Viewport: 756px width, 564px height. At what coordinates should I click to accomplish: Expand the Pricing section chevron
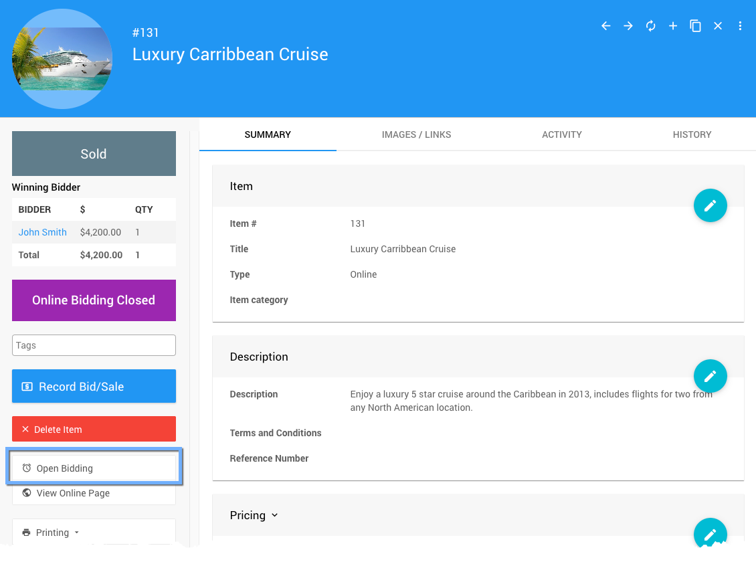tap(274, 515)
